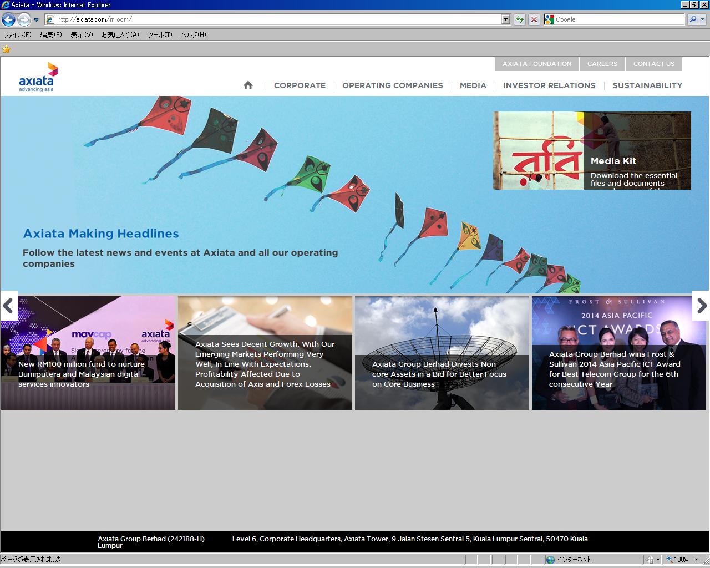Open the ヘルプ(H) menu
Screen dimensions: 710x568
click(193, 35)
